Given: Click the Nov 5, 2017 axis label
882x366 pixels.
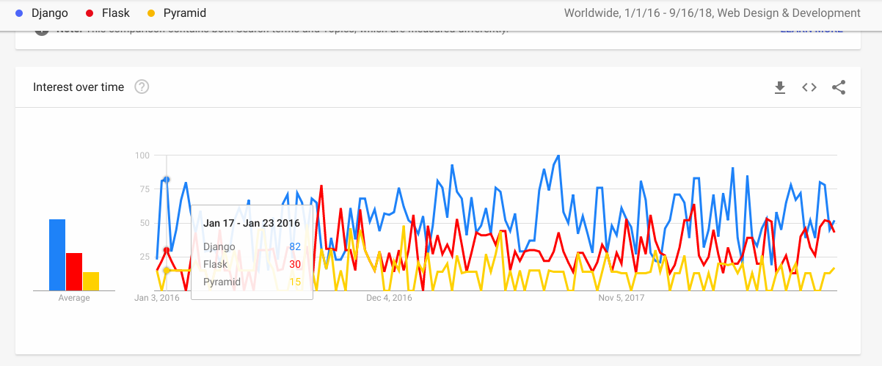Looking at the screenshot, I should (x=621, y=298).
